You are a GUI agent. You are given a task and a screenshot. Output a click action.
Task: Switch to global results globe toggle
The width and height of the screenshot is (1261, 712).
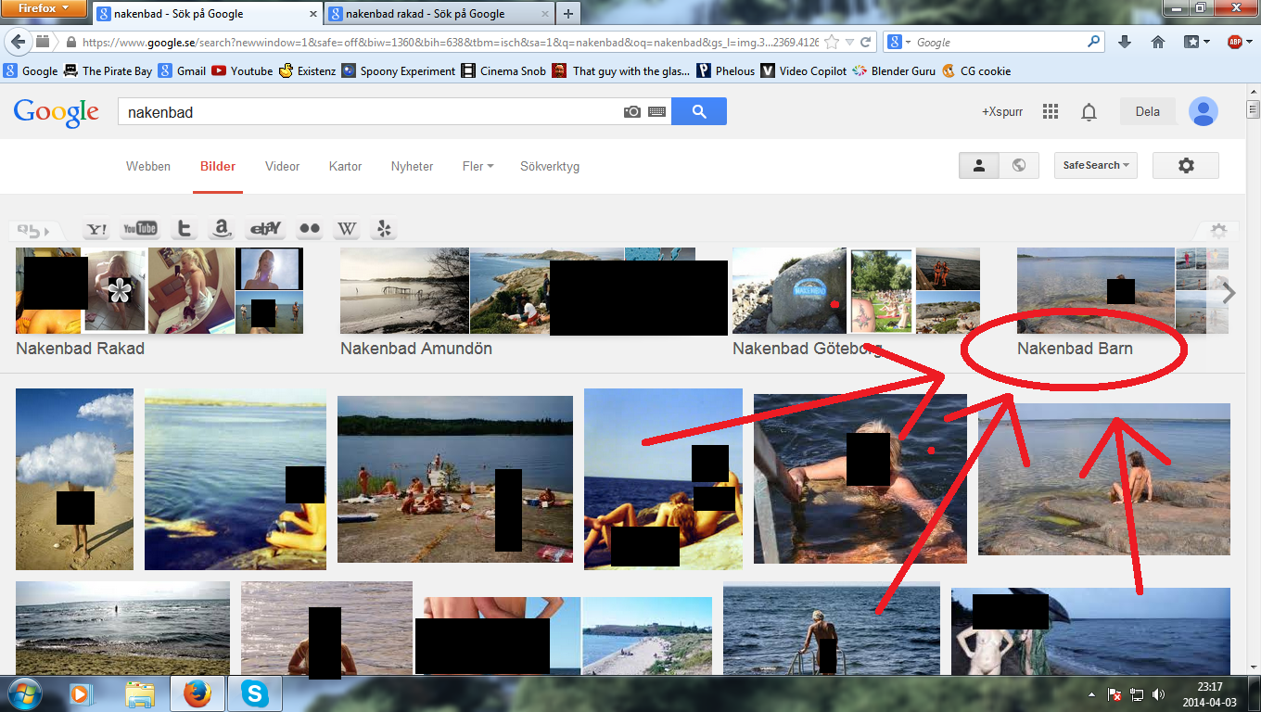click(1019, 166)
